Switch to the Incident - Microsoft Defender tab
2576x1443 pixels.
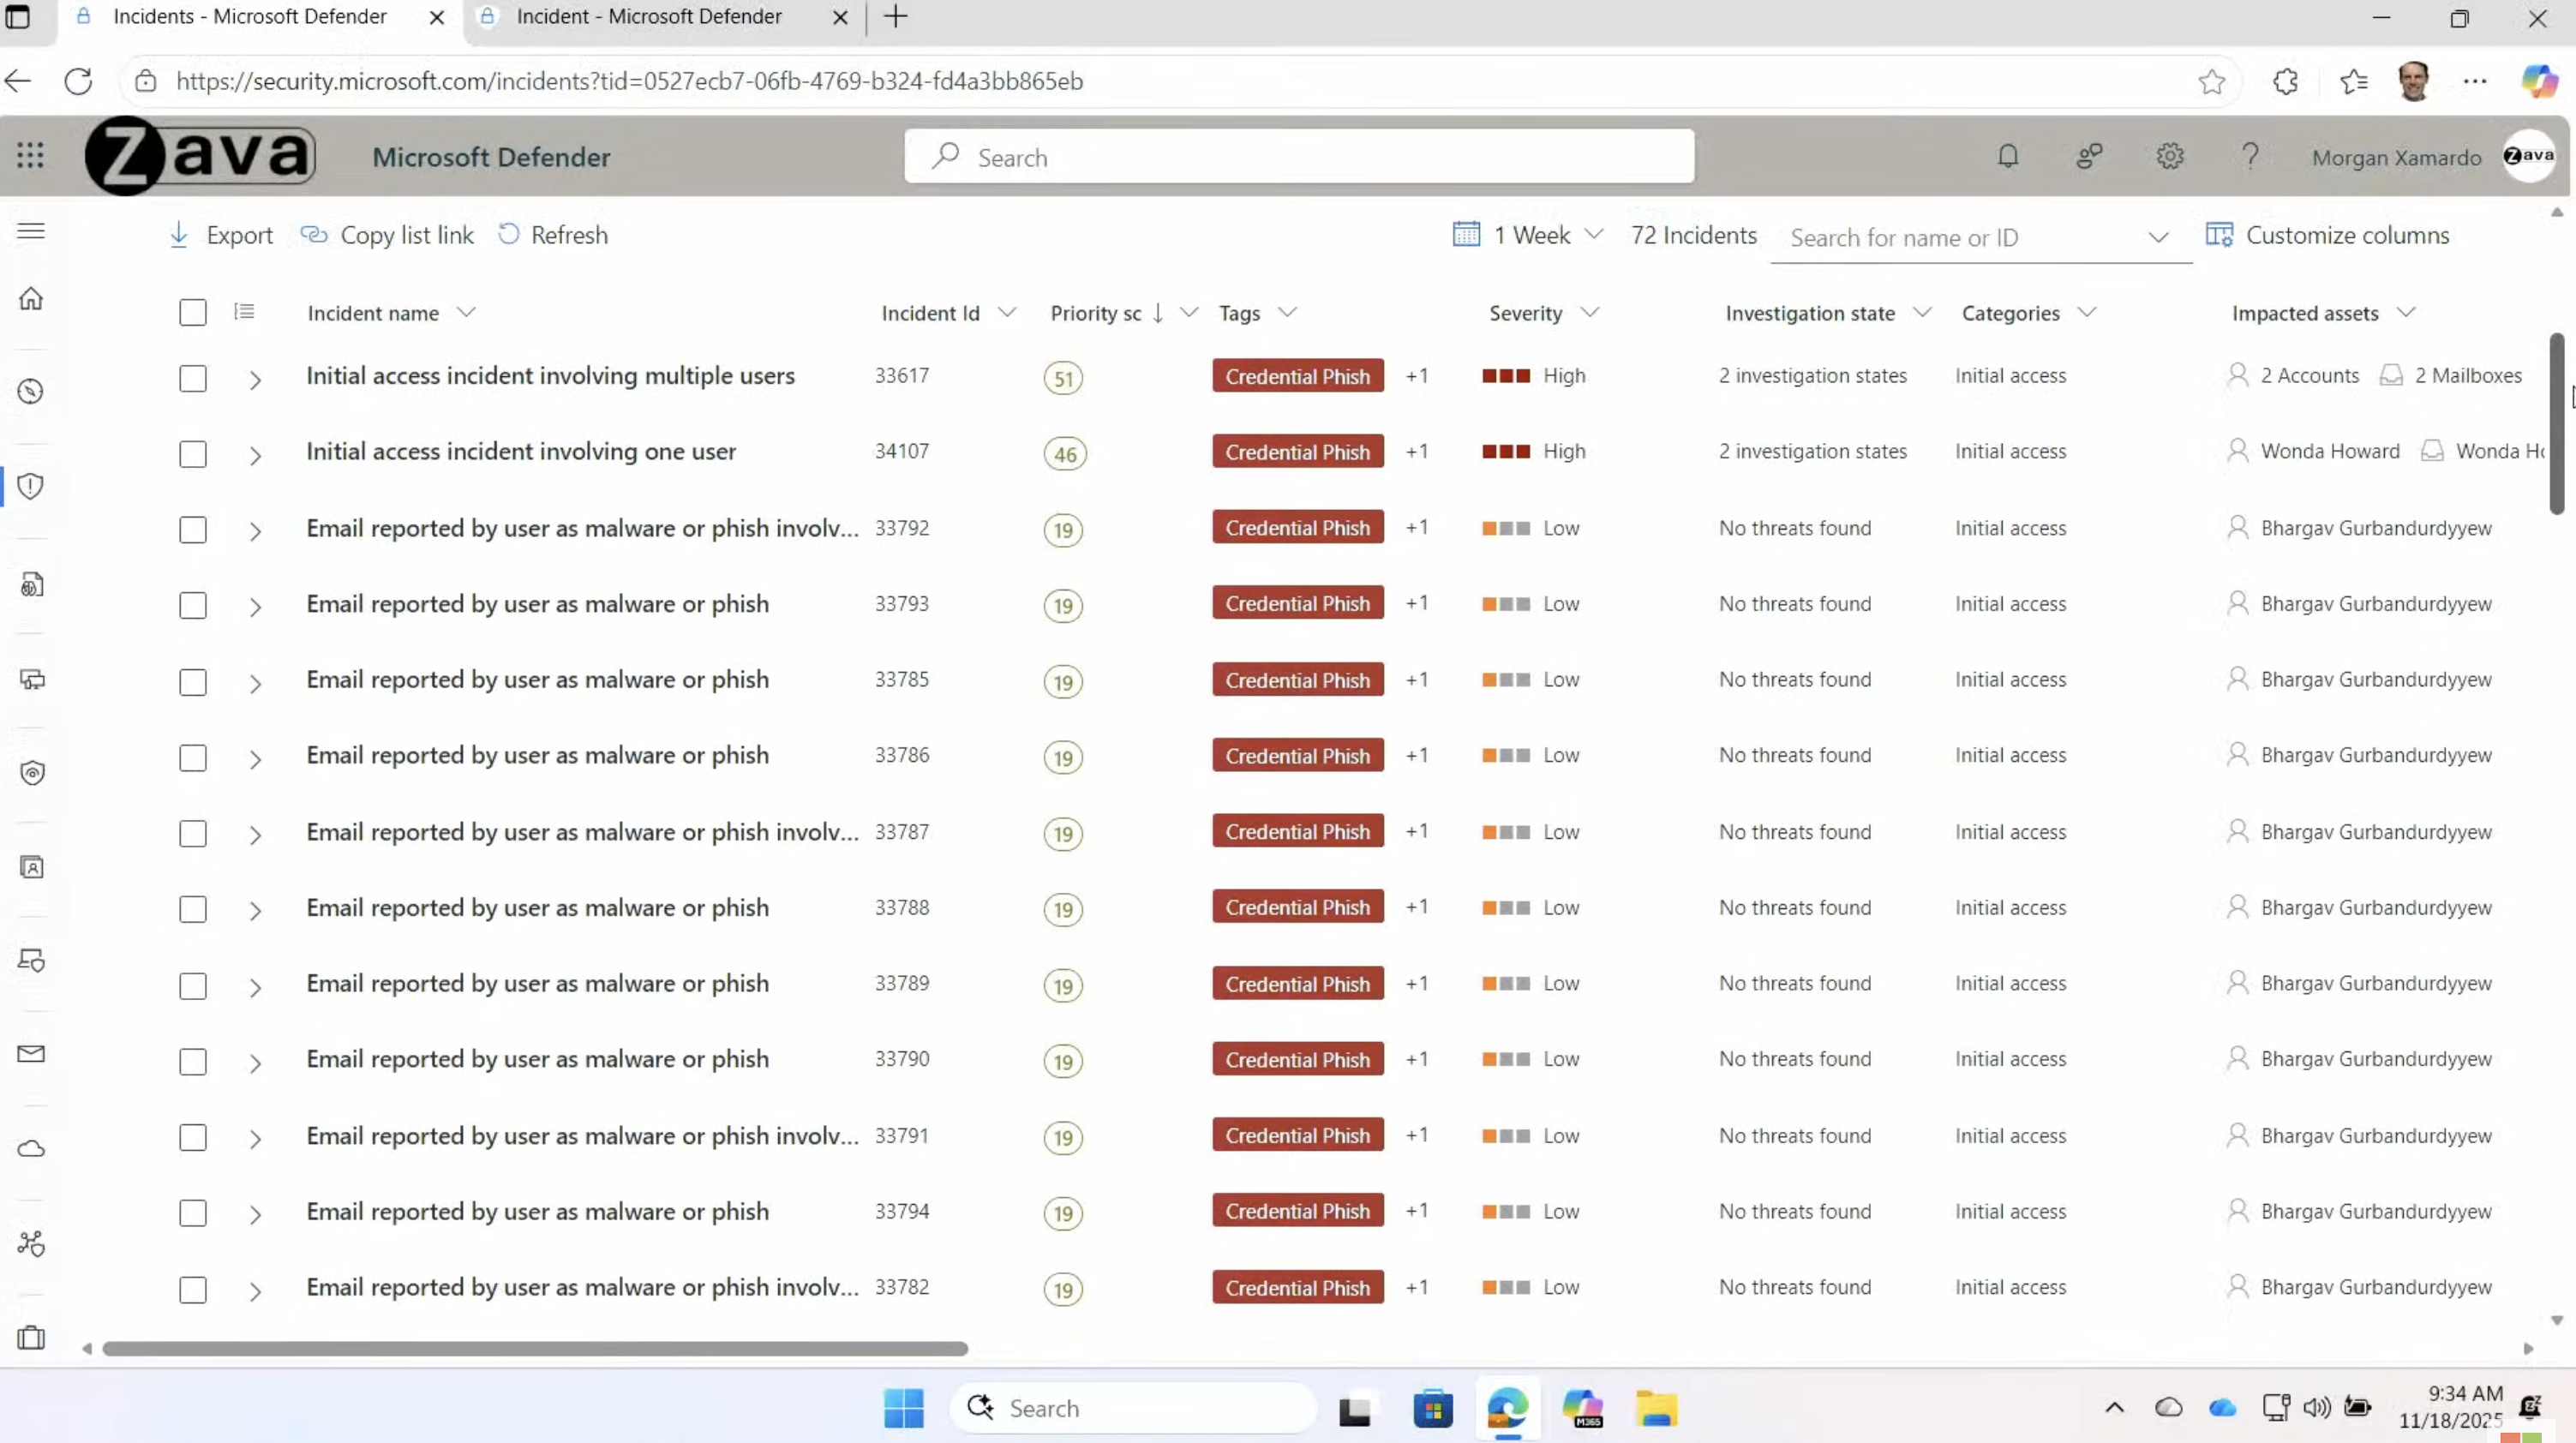(x=649, y=17)
